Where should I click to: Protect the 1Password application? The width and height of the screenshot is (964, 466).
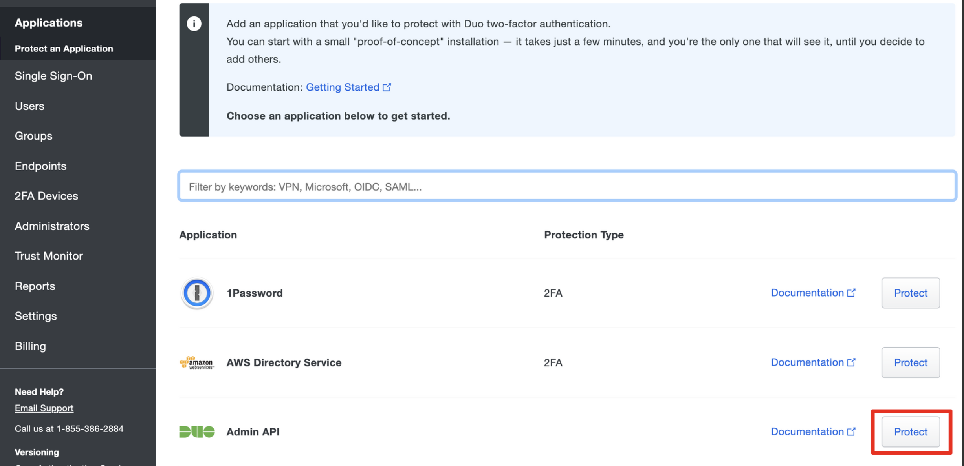(910, 293)
